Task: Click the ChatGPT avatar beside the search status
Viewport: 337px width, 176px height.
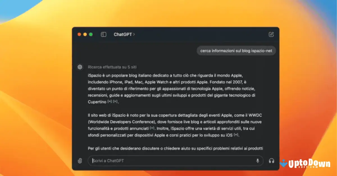Action: coord(80,67)
